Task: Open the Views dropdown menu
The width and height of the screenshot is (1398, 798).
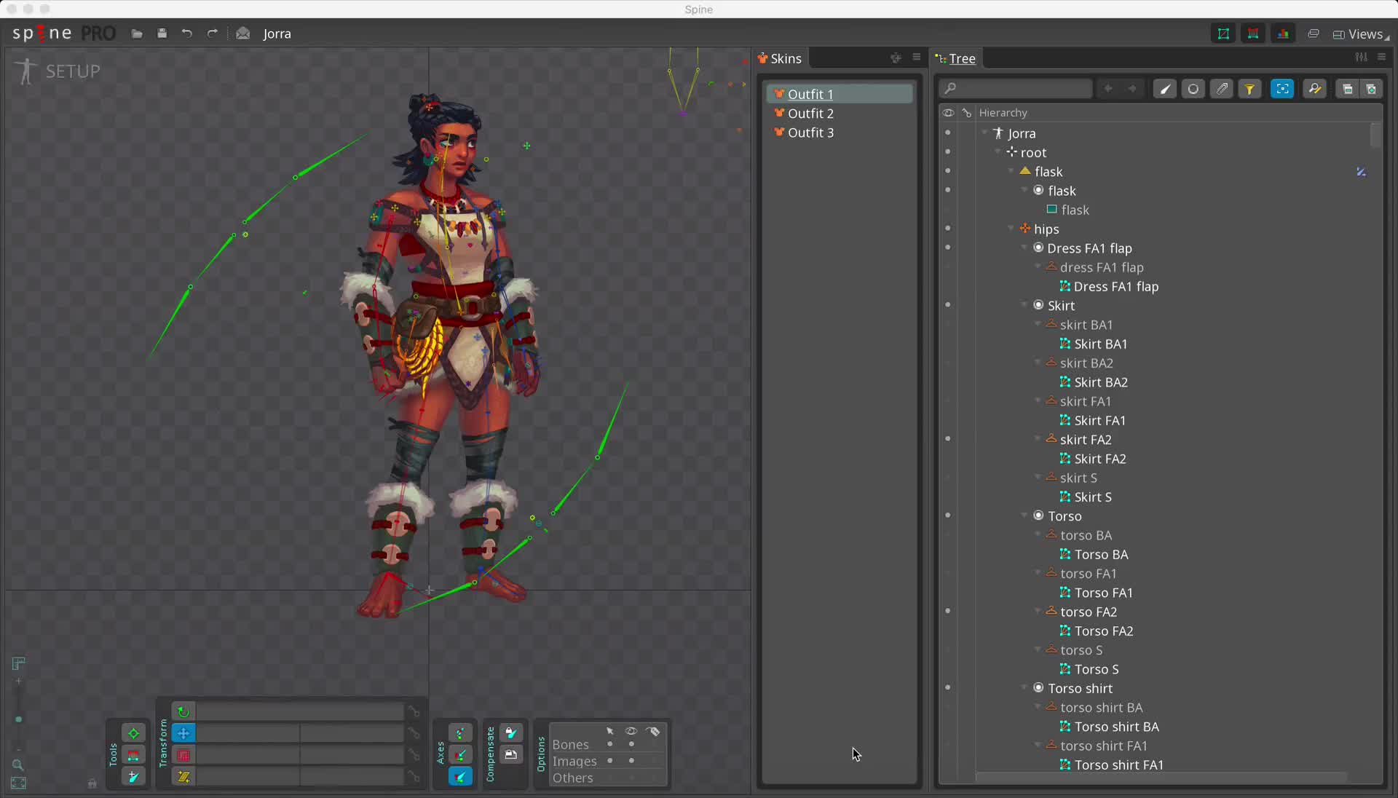Action: (x=1361, y=34)
